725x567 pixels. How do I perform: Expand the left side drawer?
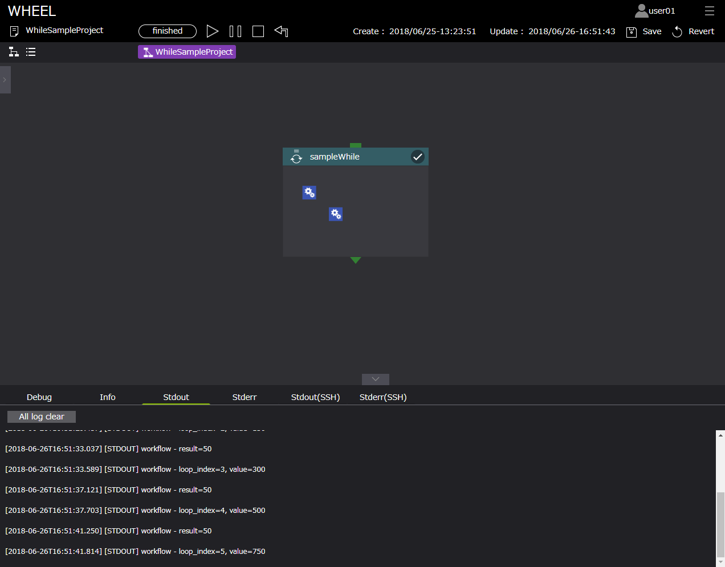click(5, 80)
